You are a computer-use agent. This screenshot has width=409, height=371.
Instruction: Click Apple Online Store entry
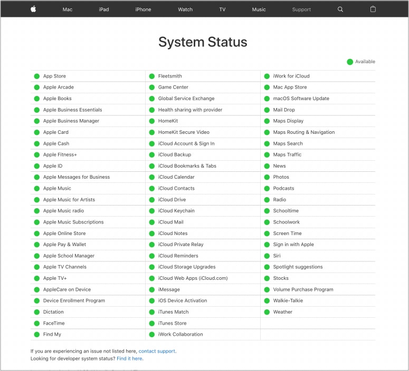click(64, 233)
